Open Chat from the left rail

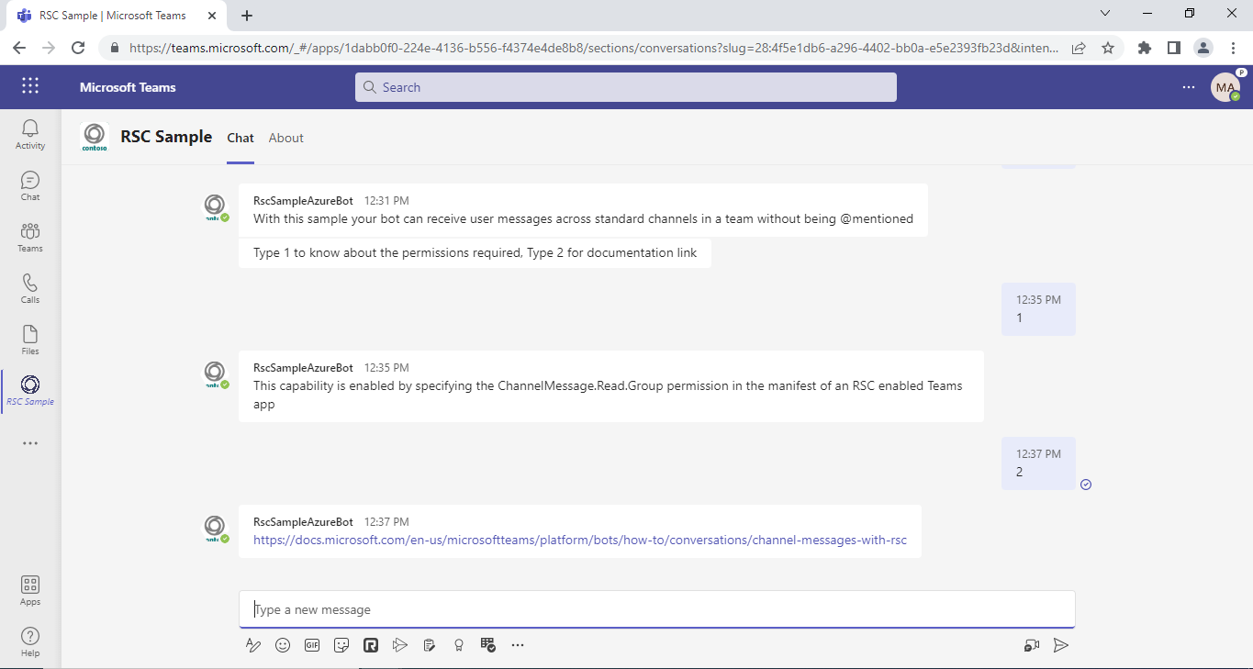point(30,185)
